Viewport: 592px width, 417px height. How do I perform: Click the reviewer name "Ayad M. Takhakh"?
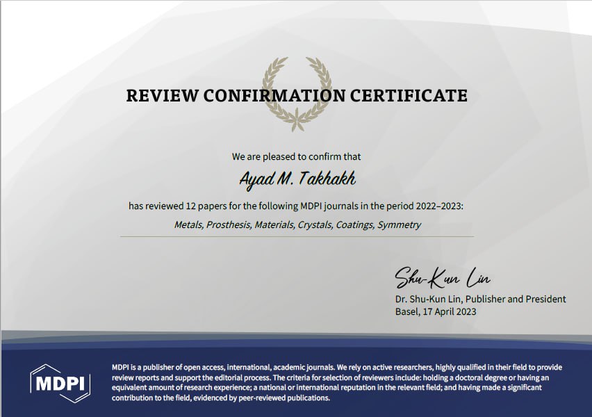pos(297,179)
